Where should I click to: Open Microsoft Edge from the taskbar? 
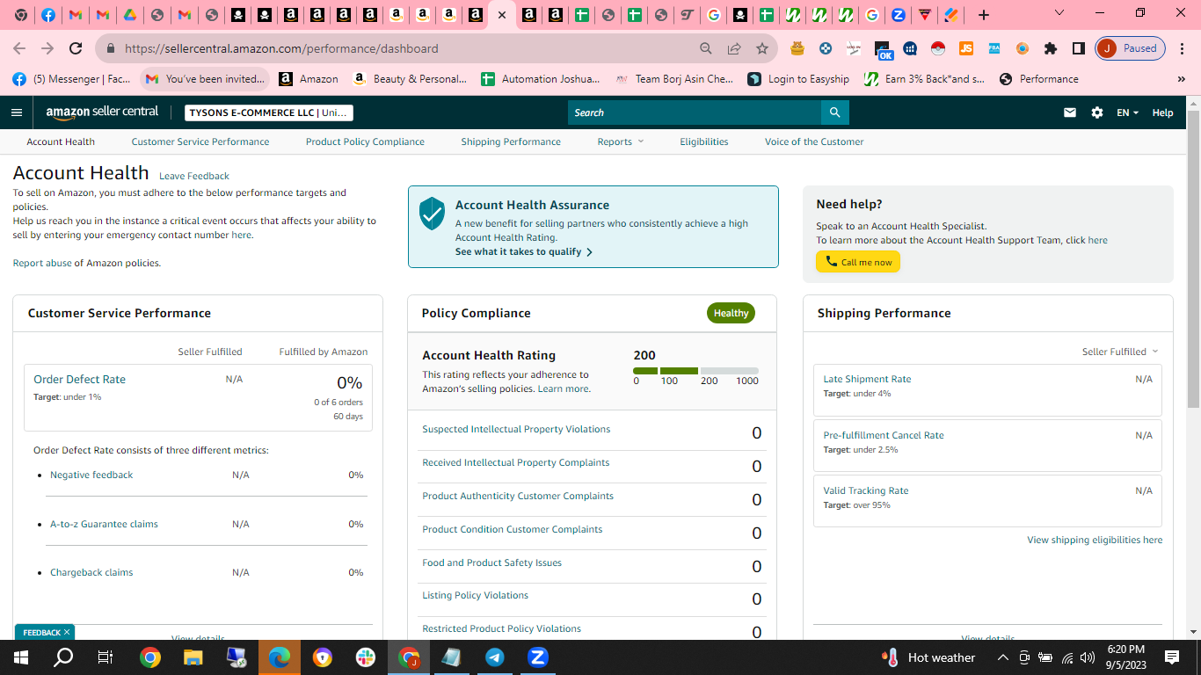[x=280, y=657]
